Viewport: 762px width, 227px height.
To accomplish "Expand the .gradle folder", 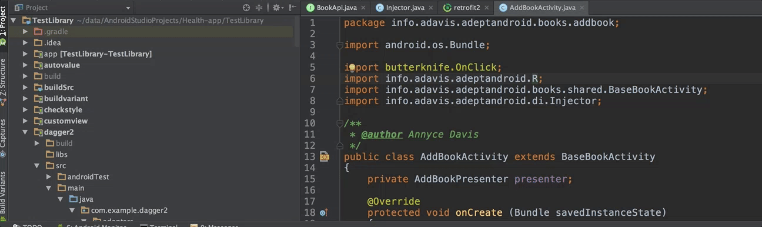I will 25,31.
